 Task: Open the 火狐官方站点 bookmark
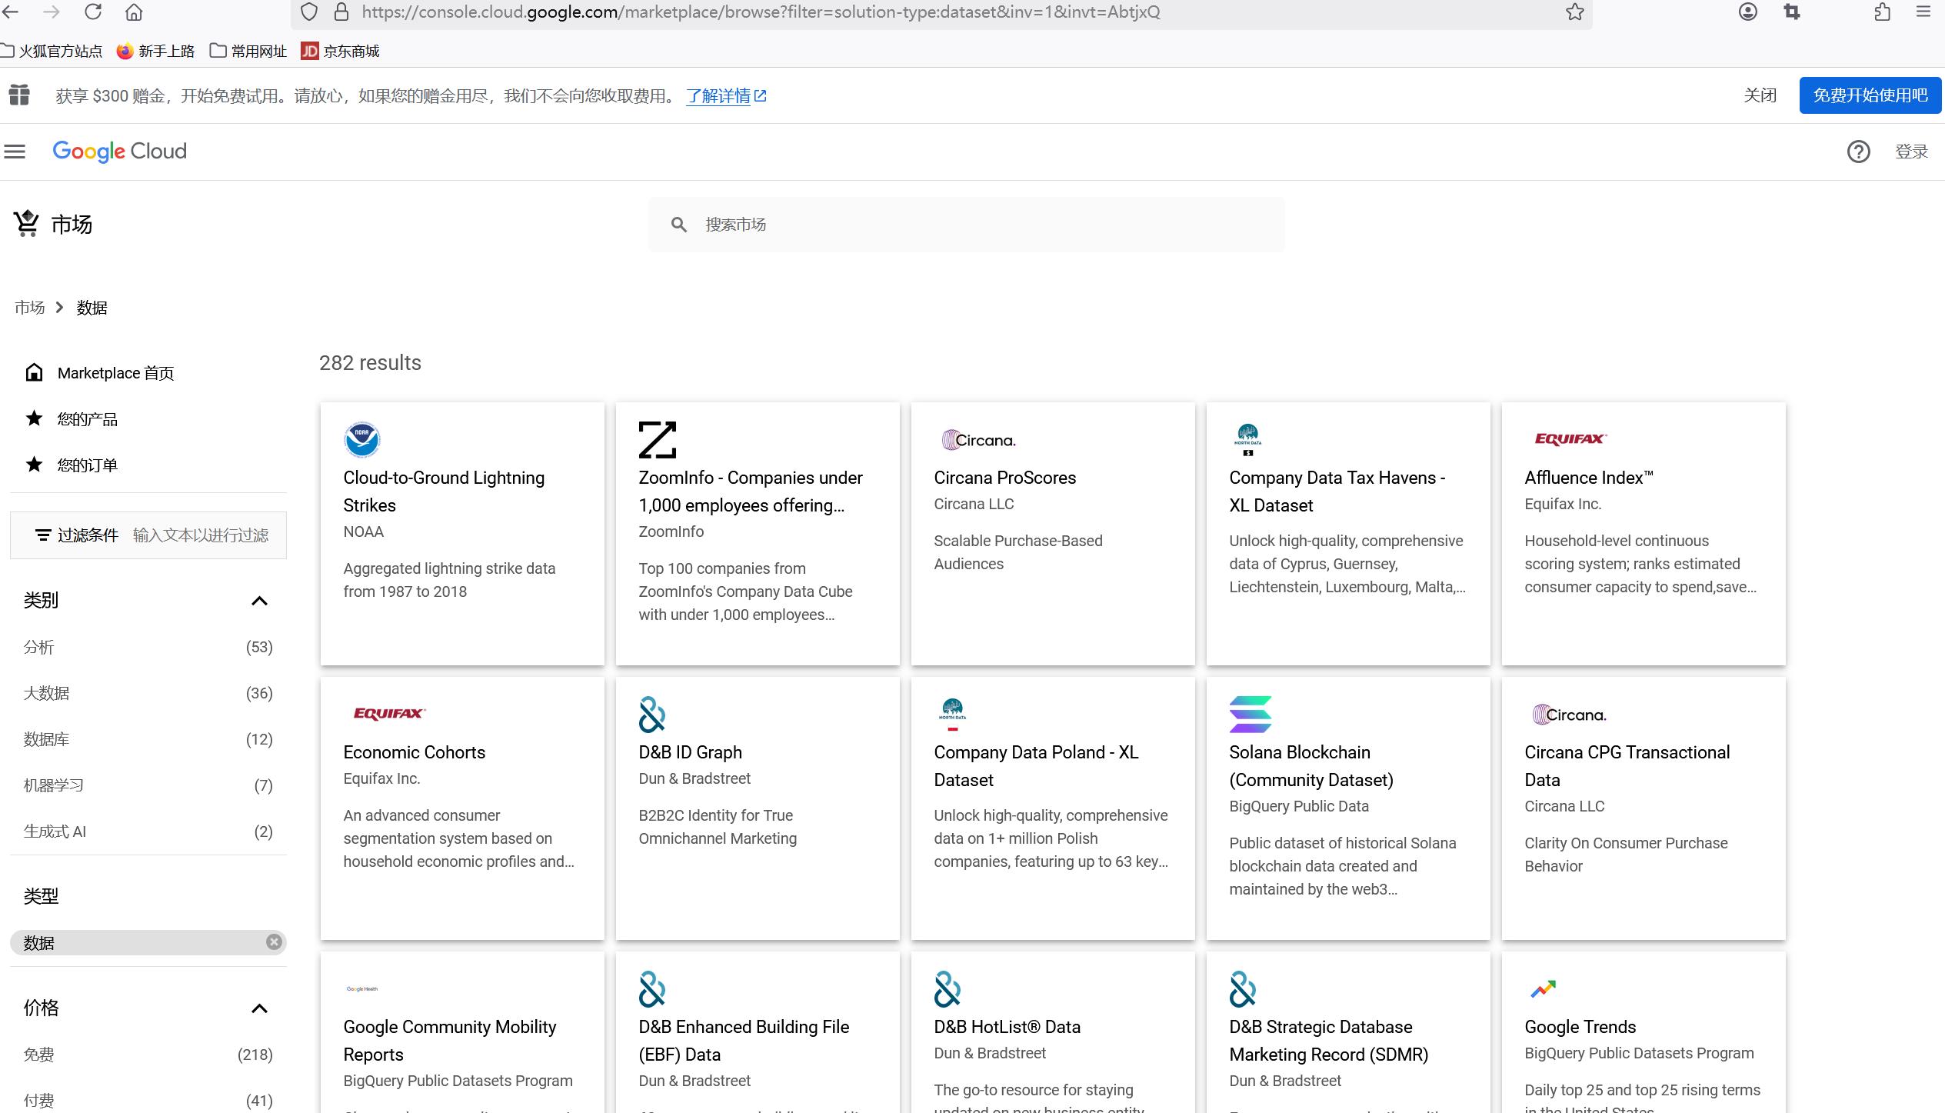[x=51, y=51]
